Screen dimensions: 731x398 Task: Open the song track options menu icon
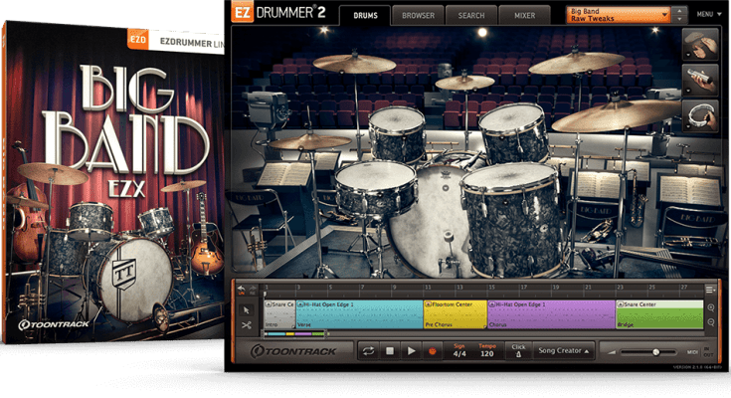[710, 290]
